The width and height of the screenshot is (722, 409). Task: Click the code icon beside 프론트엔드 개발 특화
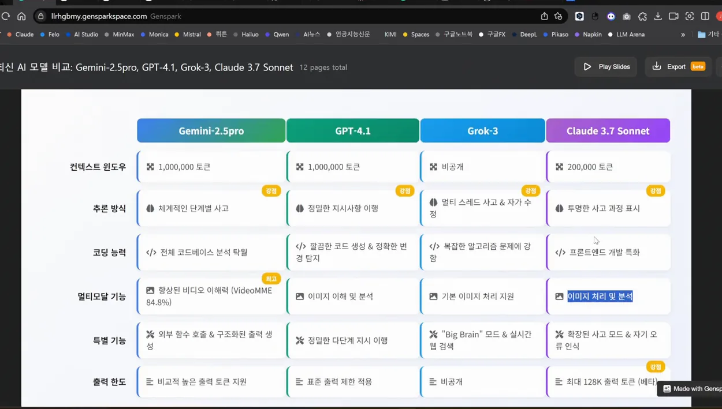coord(560,252)
